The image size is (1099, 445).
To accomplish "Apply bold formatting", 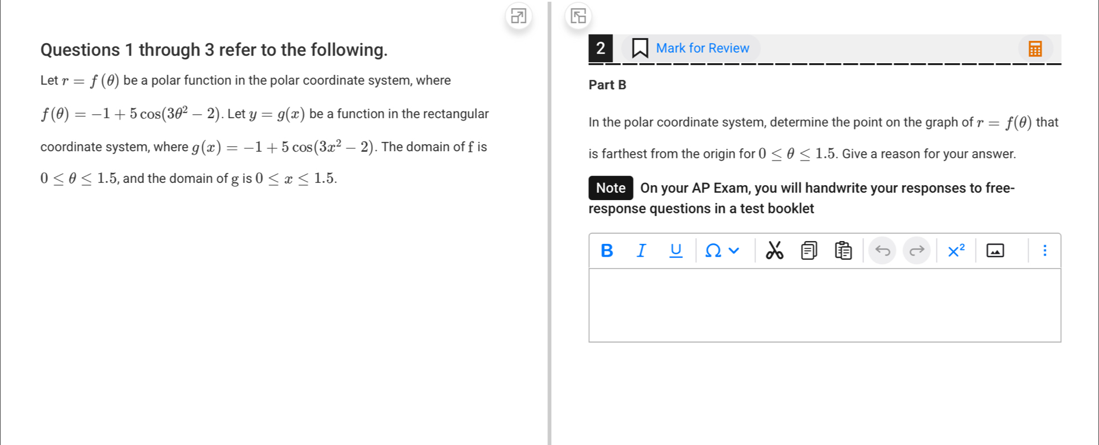I will coord(607,251).
